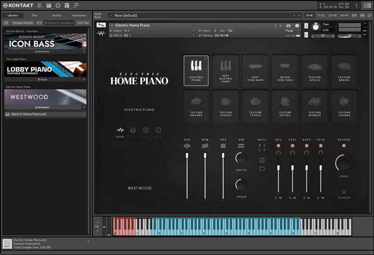Click the Kontakt save disk icon
This screenshot has width=374, height=255.
click(x=49, y=6)
